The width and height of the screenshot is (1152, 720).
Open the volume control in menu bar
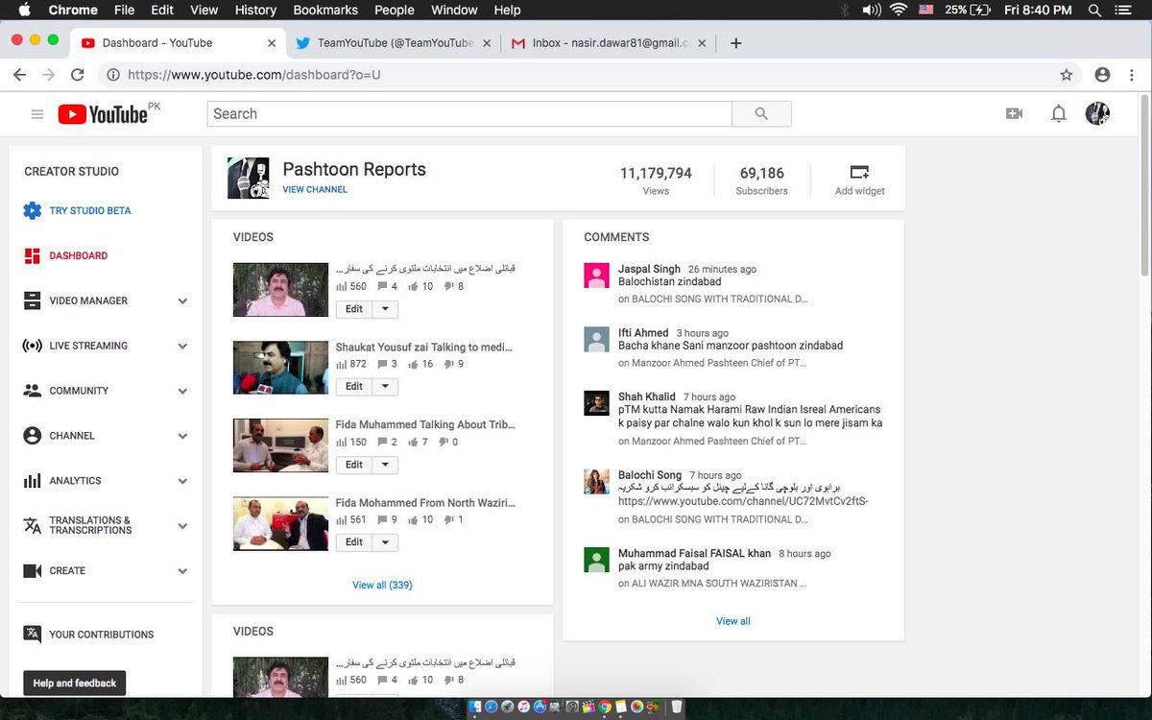[x=872, y=10]
